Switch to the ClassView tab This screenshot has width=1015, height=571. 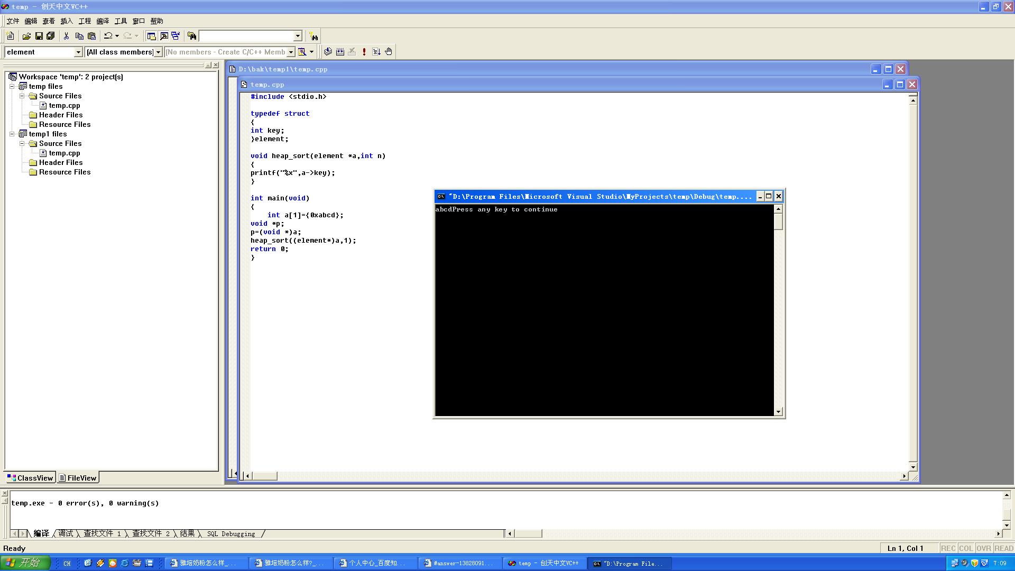[30, 478]
